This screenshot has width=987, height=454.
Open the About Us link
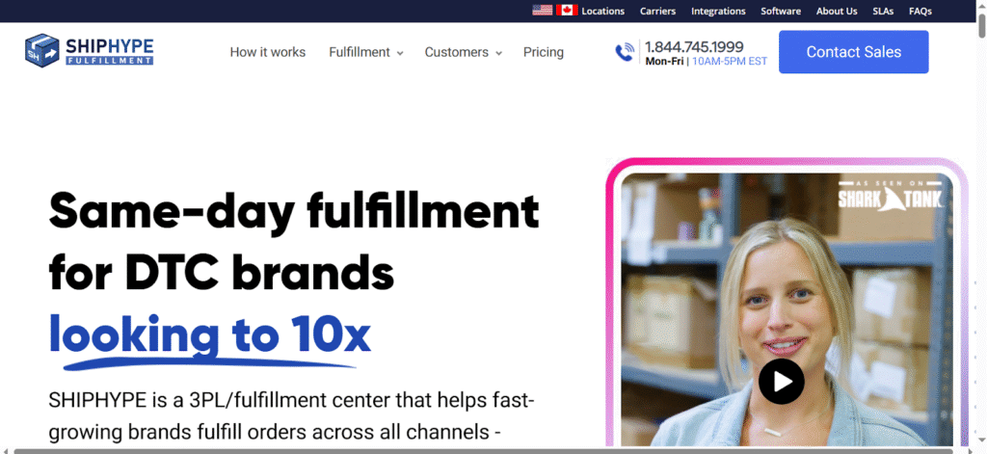point(837,12)
